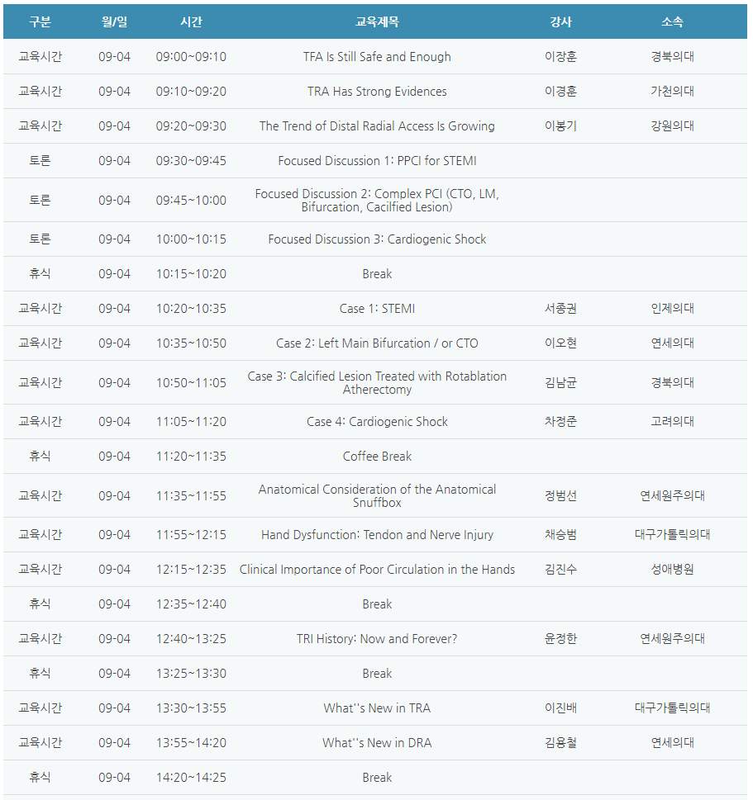This screenshot has width=753, height=800.
Task: Click time cell 09:00~09:10
Action: tap(191, 57)
